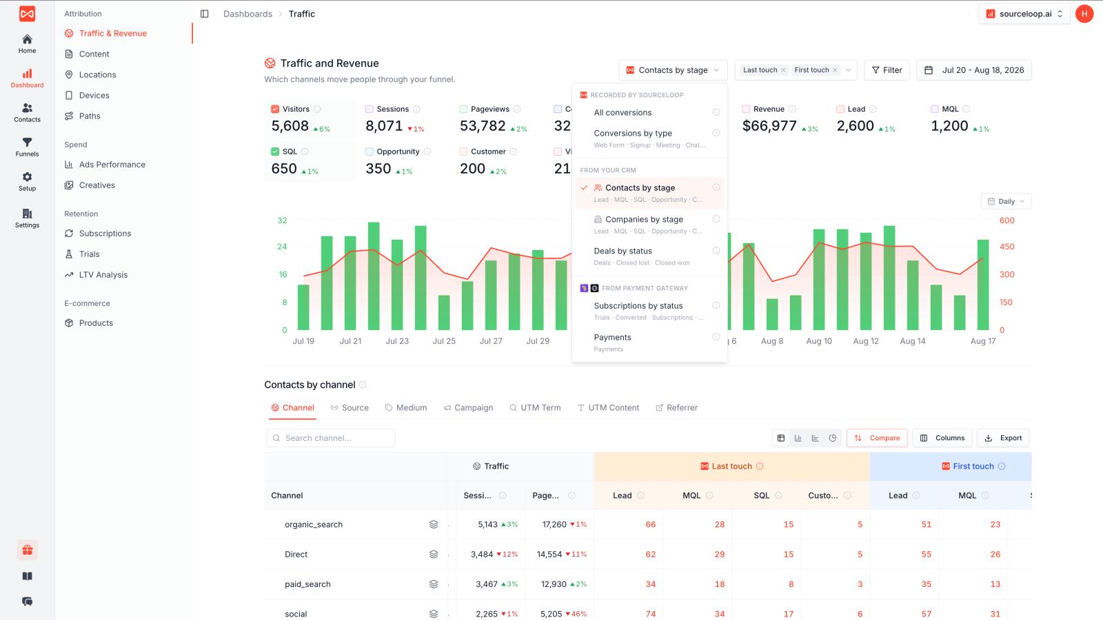Focus the Search channel input
The height and width of the screenshot is (620, 1103).
tap(331, 438)
